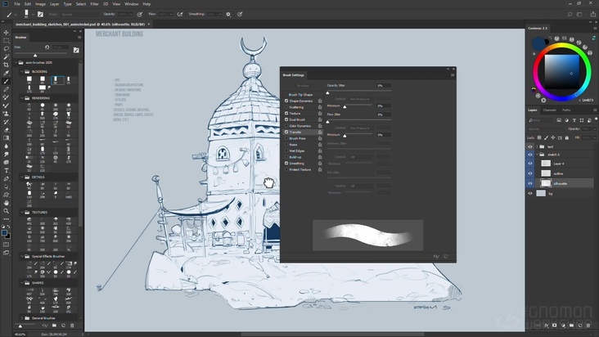This screenshot has height=337, width=599.
Task: Lock all padlock icon in Layers panel
Action: pos(566,137)
